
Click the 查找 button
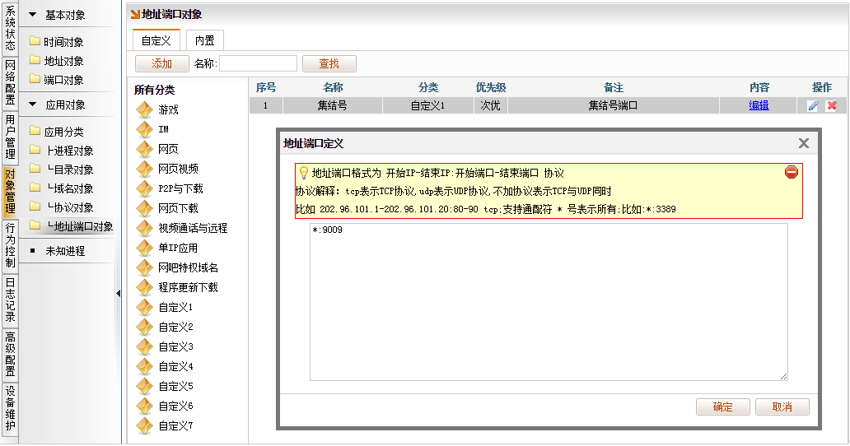point(329,64)
